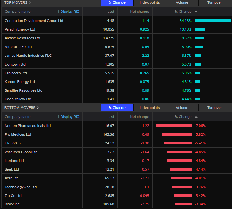Click net change value 0.925
The image size is (232, 209).
[144, 29]
